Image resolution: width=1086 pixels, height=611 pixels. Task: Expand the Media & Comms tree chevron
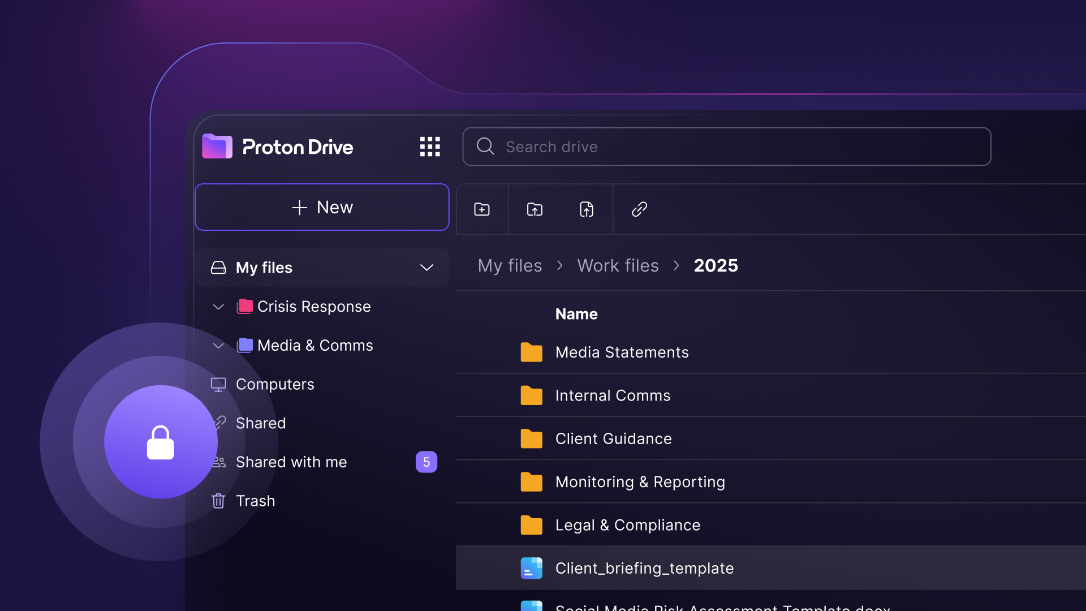[218, 346]
